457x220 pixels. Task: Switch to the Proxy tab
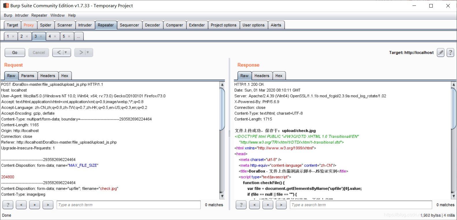point(29,25)
